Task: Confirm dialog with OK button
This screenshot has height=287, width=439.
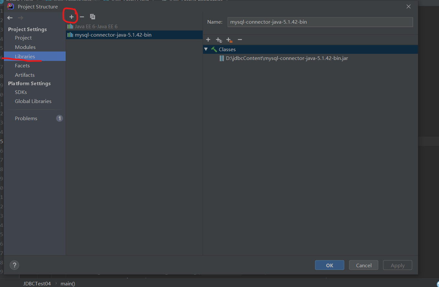Action: click(x=330, y=265)
